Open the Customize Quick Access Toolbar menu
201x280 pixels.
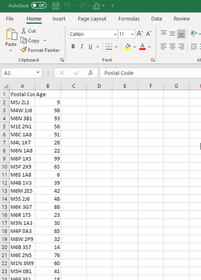pos(113,5)
